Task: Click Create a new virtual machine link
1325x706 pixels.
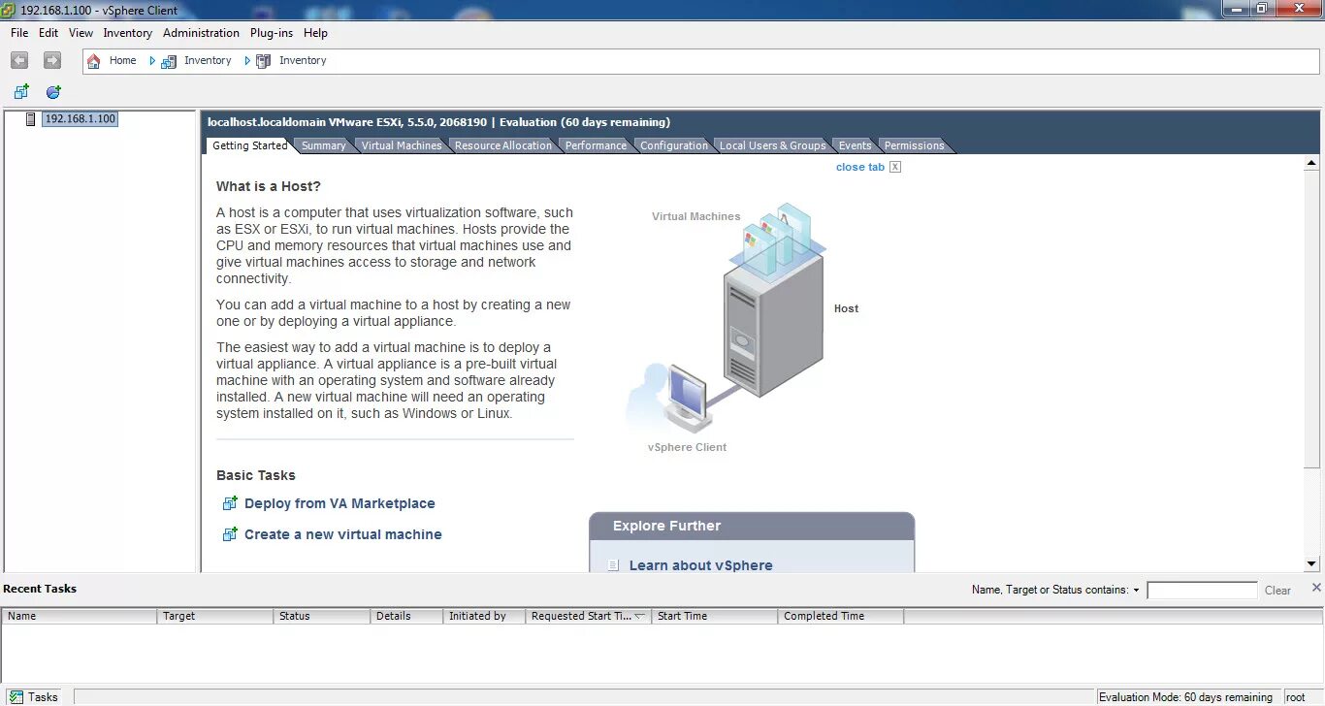Action: [x=343, y=534]
